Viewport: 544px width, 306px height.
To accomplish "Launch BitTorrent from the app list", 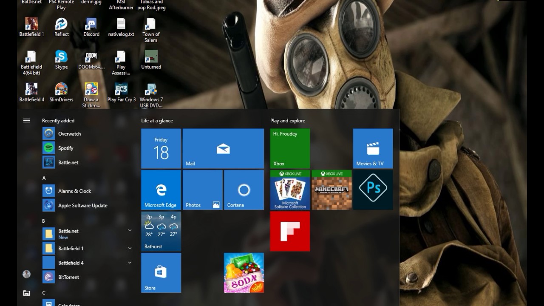I will (87, 277).
